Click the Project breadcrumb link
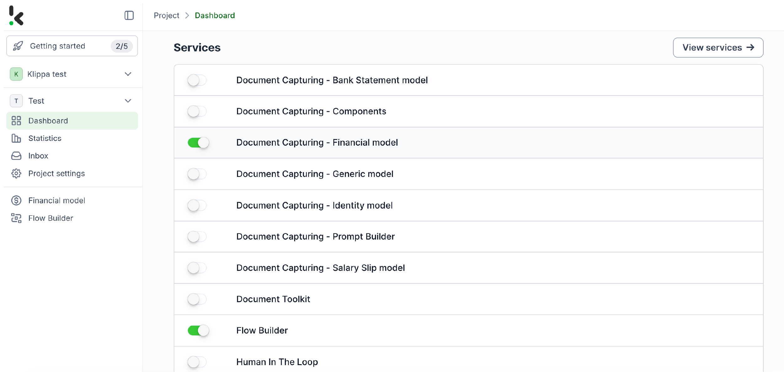784x372 pixels. tap(167, 15)
